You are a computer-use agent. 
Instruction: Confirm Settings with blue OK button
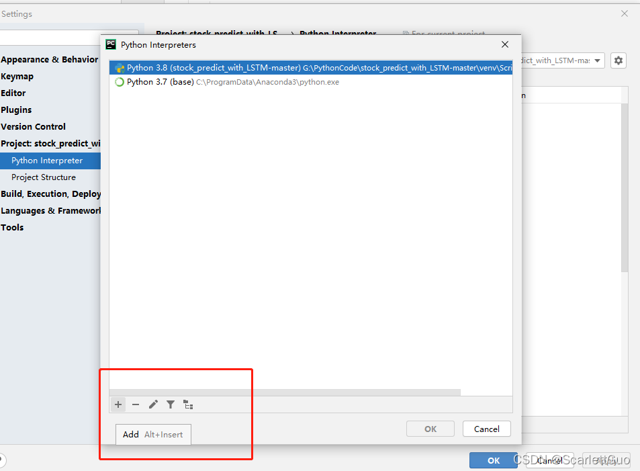pyautogui.click(x=494, y=460)
